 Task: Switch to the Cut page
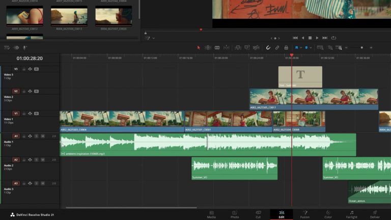[x=258, y=214]
